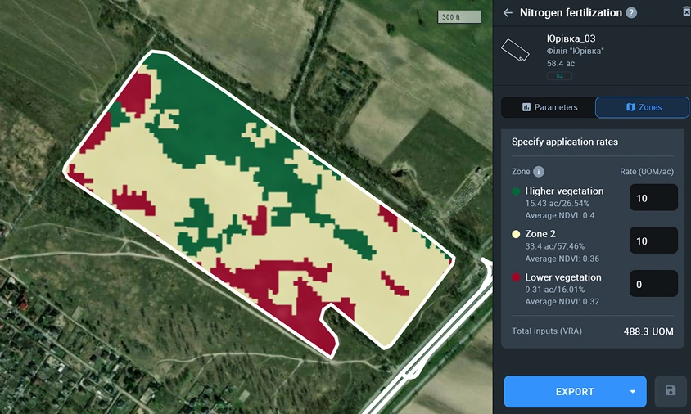Click the green Higher vegetation color dot

(x=516, y=191)
